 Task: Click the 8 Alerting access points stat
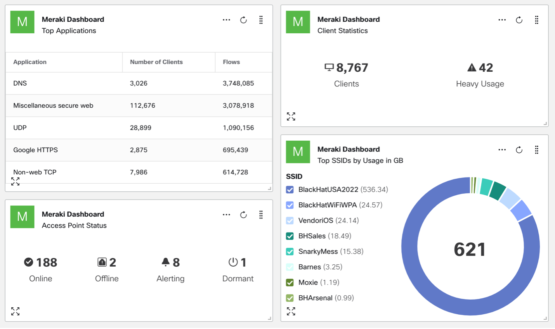click(171, 263)
